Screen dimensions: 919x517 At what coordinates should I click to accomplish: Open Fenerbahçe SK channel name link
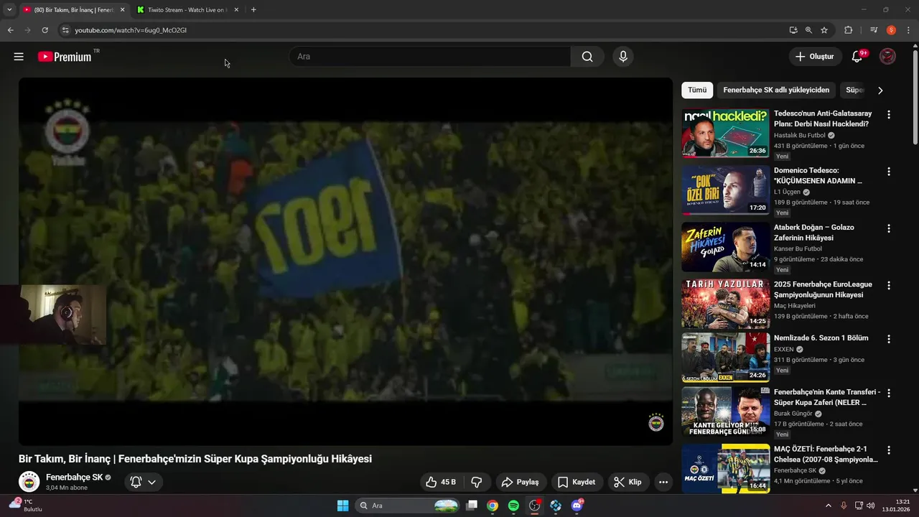point(74,478)
